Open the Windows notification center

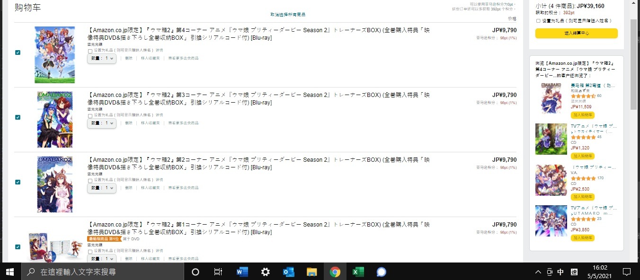(627, 271)
